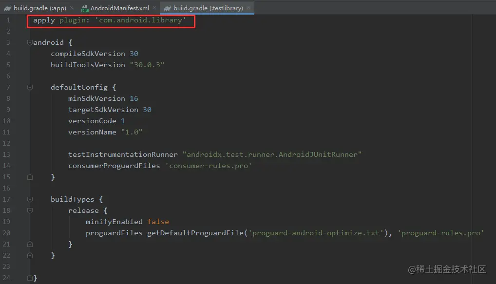
Task: Click the compileSdkVersion value 30
Action: coord(134,54)
